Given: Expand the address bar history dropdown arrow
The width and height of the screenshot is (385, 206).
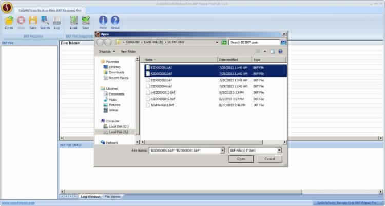Looking at the screenshot, I should (x=217, y=42).
